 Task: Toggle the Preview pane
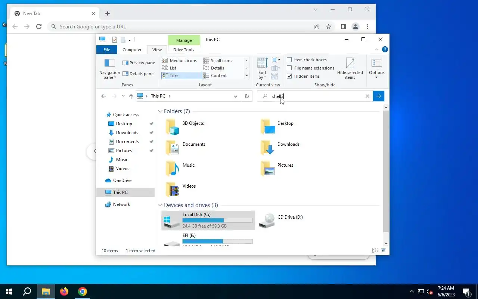click(139, 63)
